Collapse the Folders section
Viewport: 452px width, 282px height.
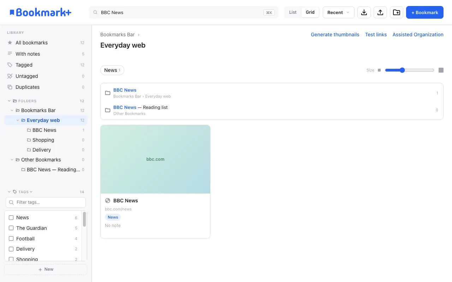pos(9,101)
